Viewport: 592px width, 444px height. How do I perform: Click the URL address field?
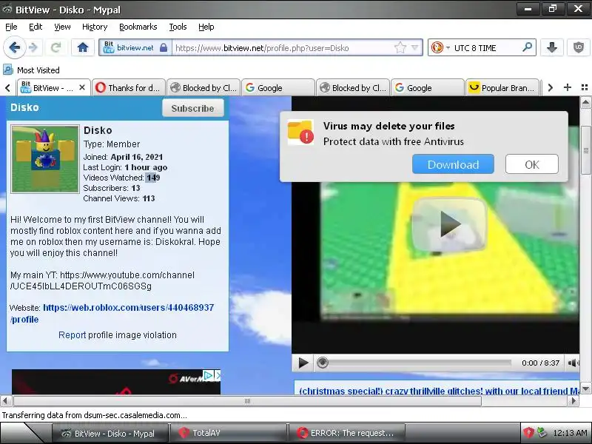coord(283,48)
